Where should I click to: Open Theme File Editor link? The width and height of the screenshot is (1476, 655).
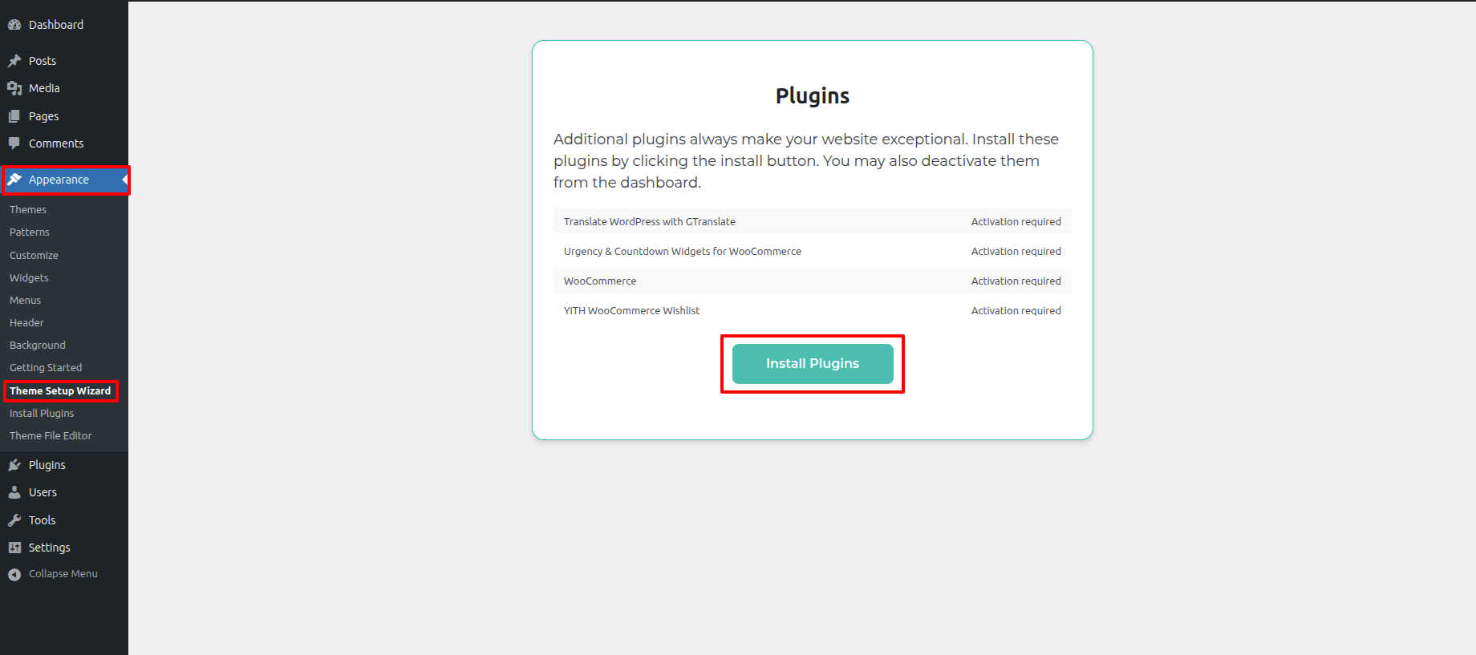[51, 436]
